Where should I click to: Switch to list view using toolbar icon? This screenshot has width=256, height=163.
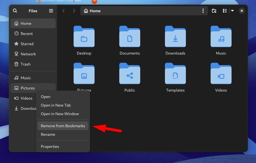[225, 11]
